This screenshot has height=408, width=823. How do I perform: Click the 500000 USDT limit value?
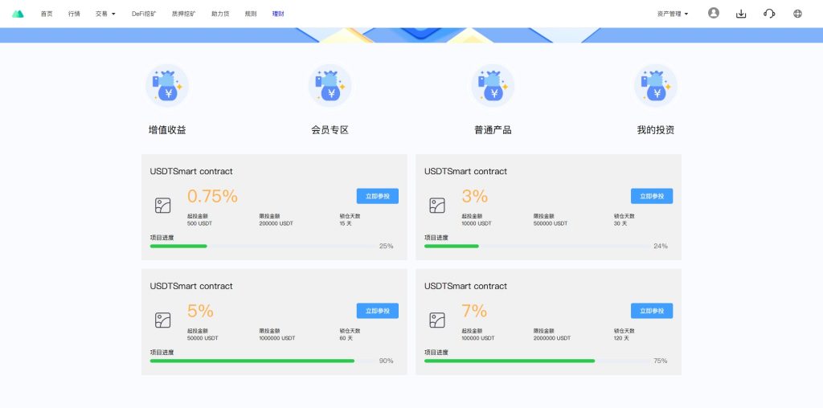click(x=551, y=223)
